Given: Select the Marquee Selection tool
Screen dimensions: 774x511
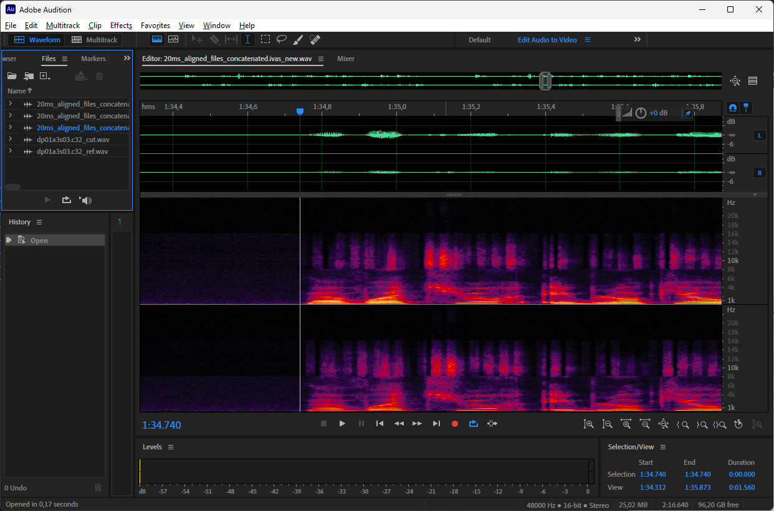Looking at the screenshot, I should click(265, 39).
